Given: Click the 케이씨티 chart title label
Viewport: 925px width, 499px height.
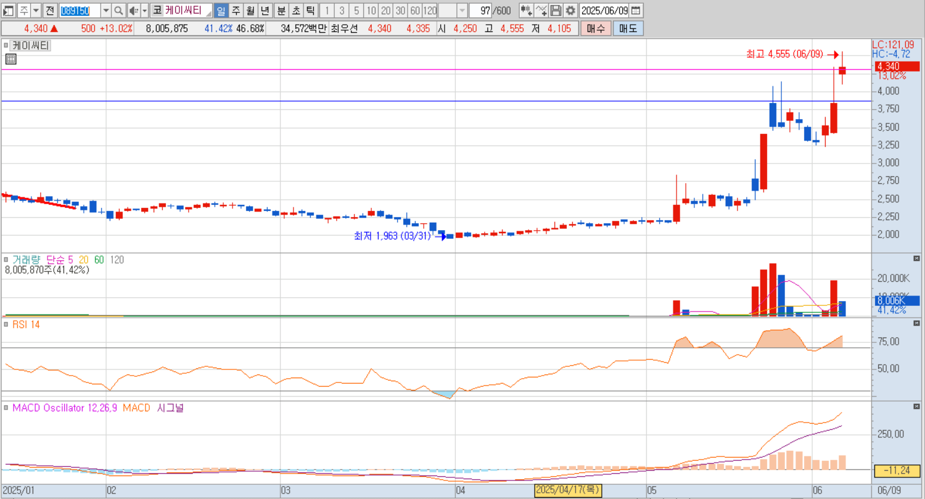Looking at the screenshot, I should (31, 45).
